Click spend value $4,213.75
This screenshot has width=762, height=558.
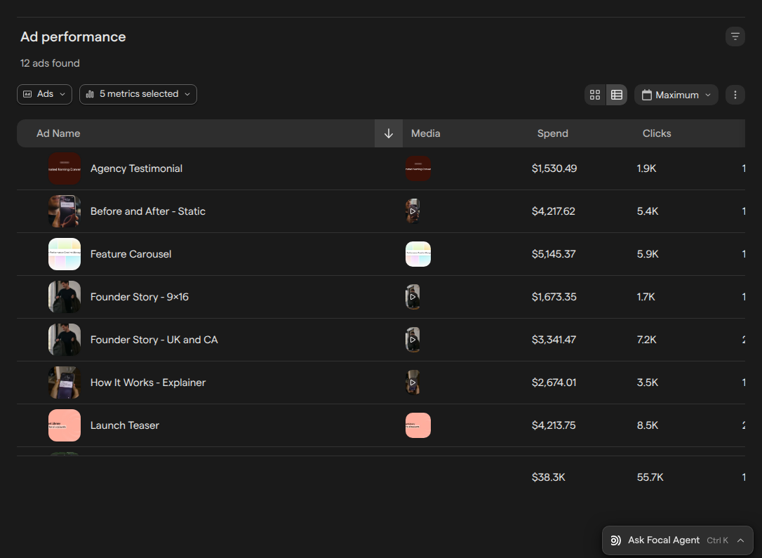(554, 425)
